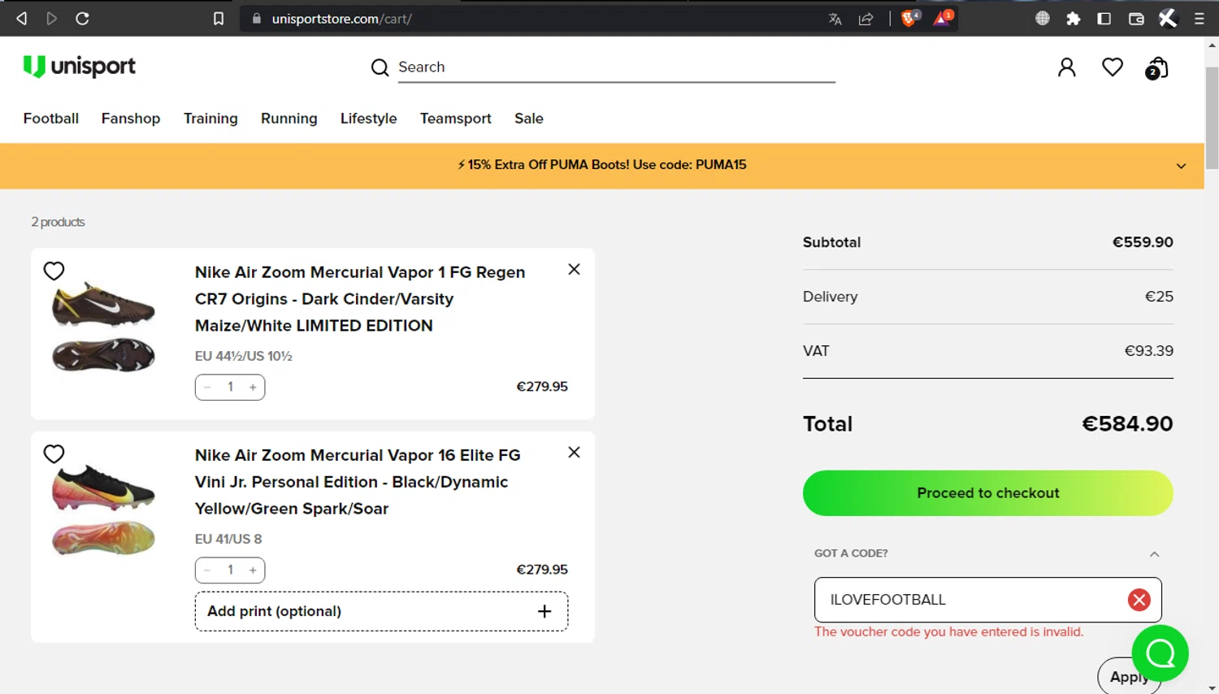Click the CR7 Origins boots thumbnail
The image size is (1219, 694).
103,327
